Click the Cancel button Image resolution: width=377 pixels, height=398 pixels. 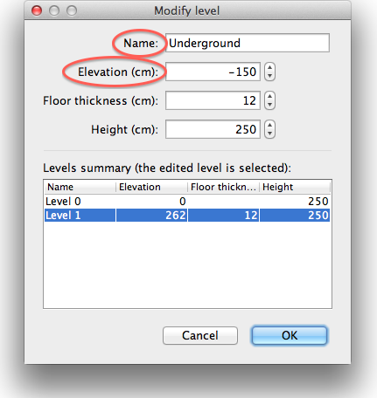tap(200, 335)
